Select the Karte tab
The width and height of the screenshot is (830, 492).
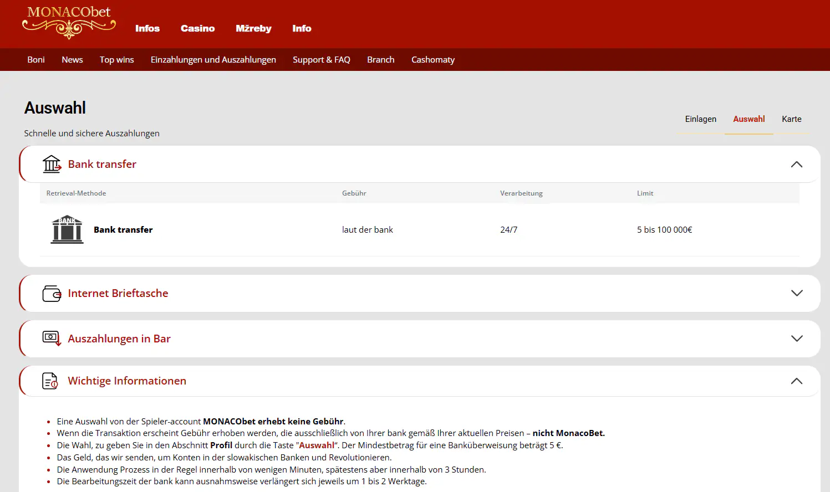pyautogui.click(x=791, y=119)
